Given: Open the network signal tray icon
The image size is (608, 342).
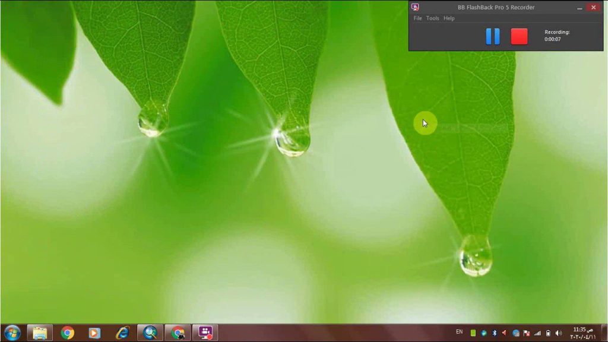Looking at the screenshot, I should click(x=537, y=332).
